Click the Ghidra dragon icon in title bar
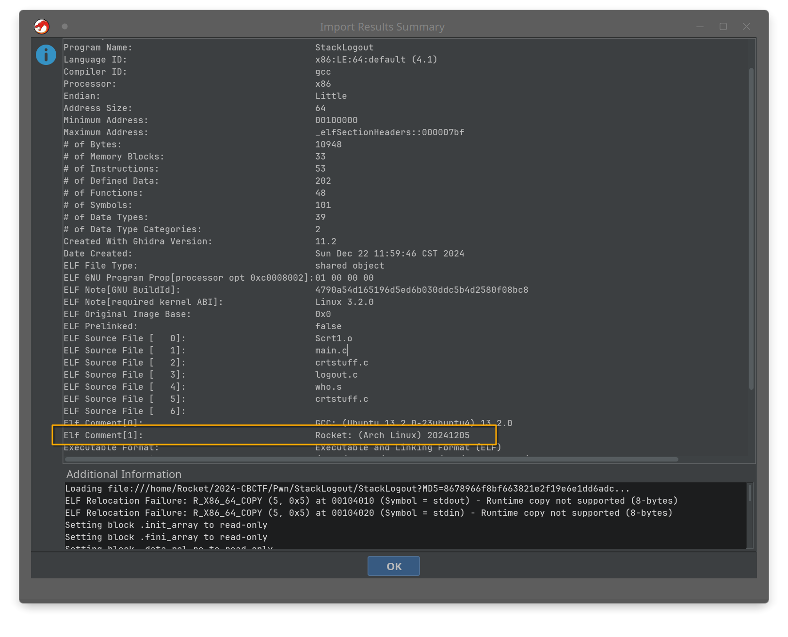This screenshot has height=637, width=788. 42,27
